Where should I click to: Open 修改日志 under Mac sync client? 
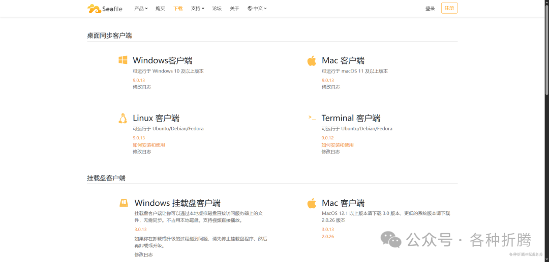pos(331,87)
